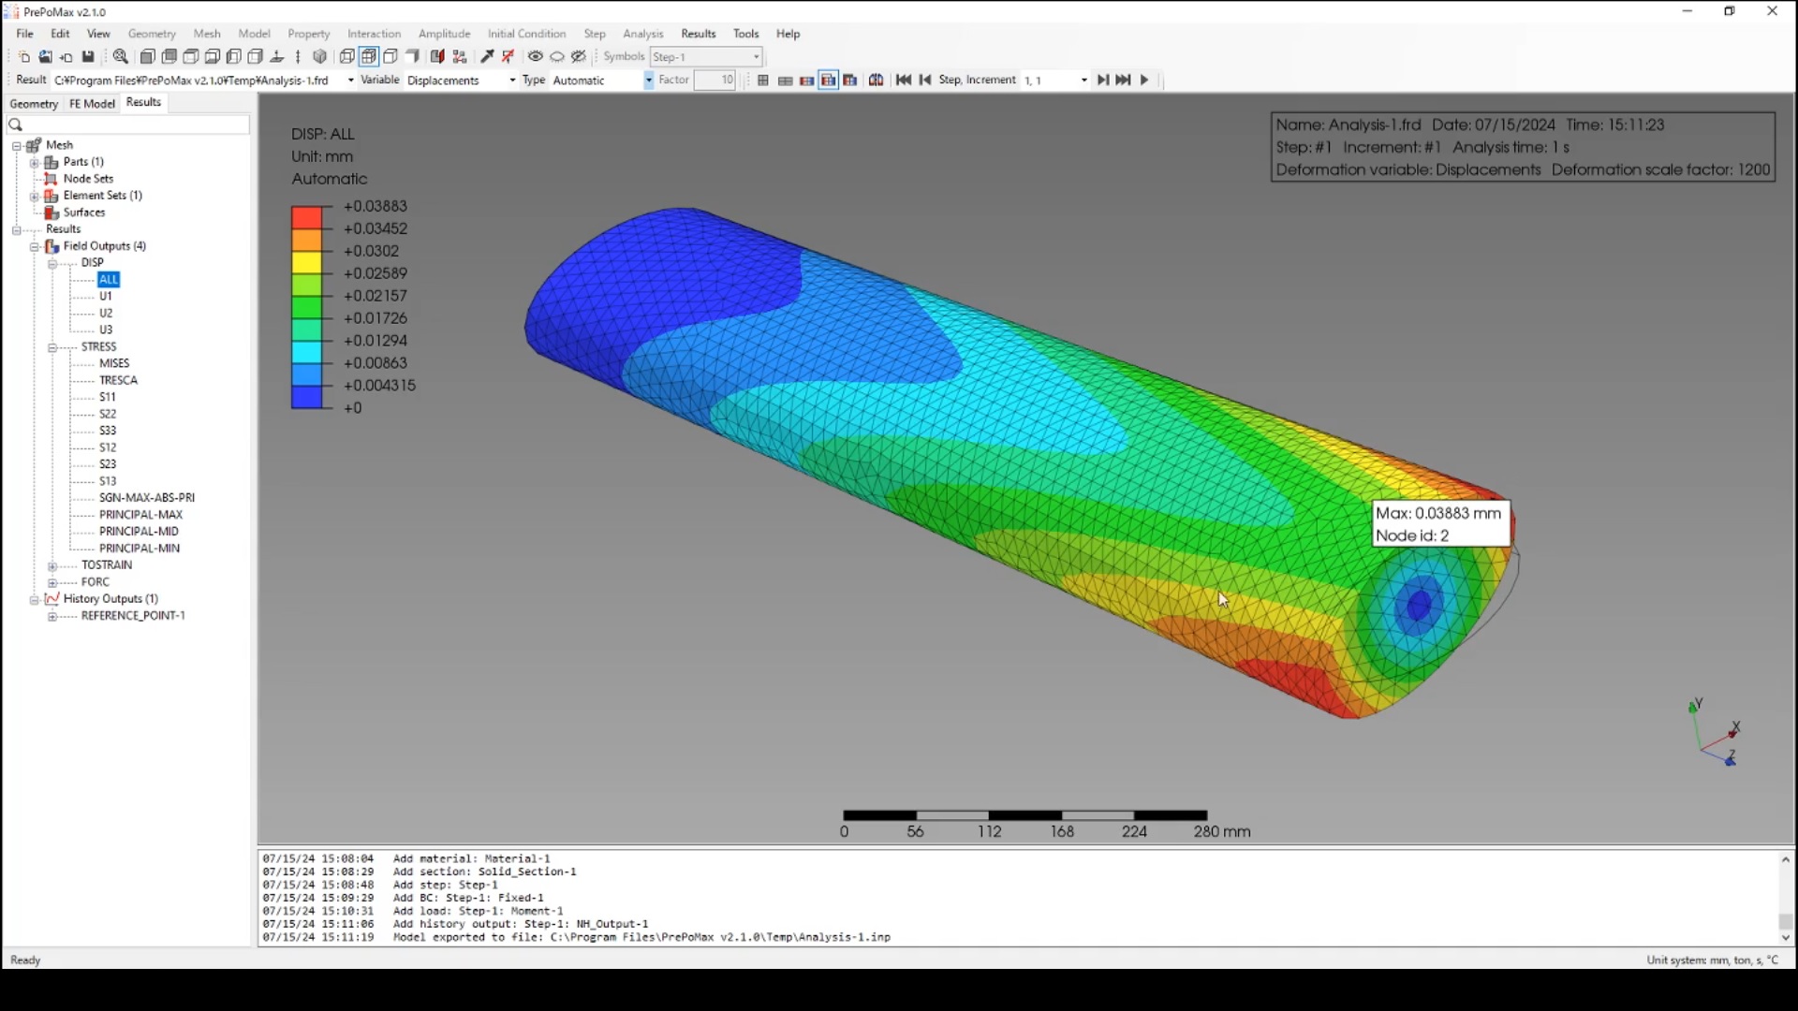
Task: Collapse the STRESS tree node
Action: [52, 347]
